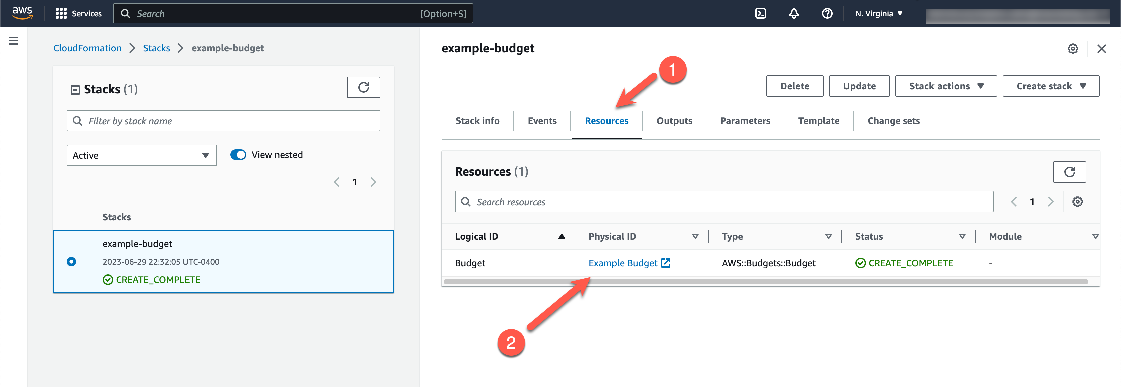Open the help question mark icon
Screen dimensions: 1121x387
point(827,13)
